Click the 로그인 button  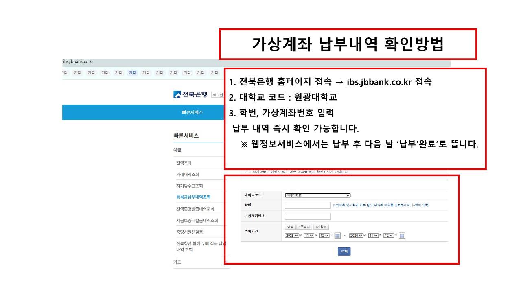218,95
